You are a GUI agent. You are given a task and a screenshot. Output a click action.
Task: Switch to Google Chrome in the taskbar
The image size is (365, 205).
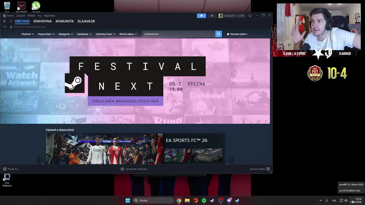tap(179, 200)
